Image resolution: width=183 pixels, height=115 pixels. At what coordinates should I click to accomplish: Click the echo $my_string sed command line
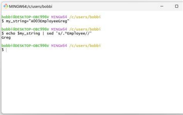tap(47, 33)
